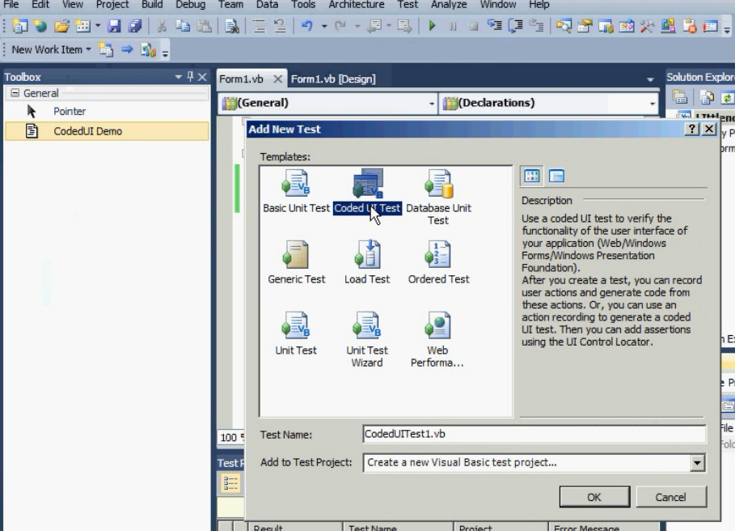Screen dimensions: 735x531
Task: Click Cancel in the Add New Test dialog
Action: coord(671,497)
